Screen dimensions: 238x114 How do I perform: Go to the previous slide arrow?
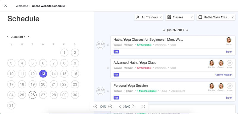click(120, 107)
